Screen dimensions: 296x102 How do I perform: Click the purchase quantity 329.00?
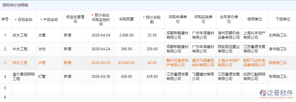click(x=152, y=49)
